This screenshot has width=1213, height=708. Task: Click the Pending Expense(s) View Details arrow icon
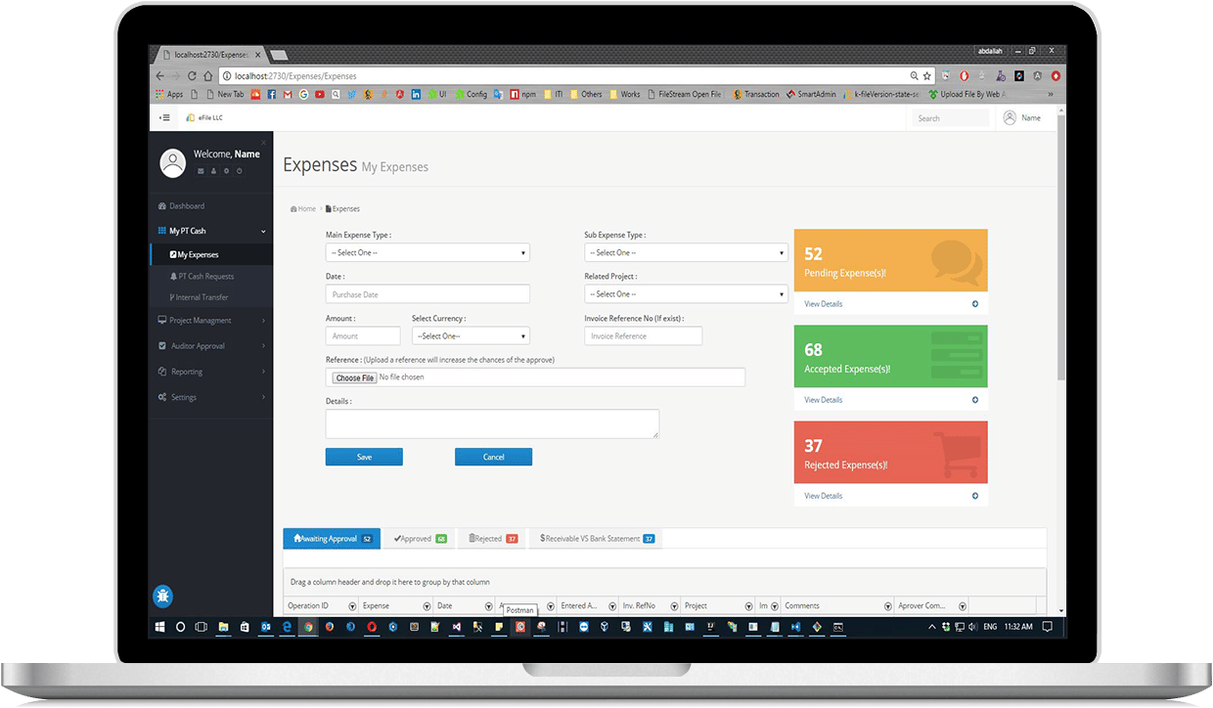[x=975, y=304]
